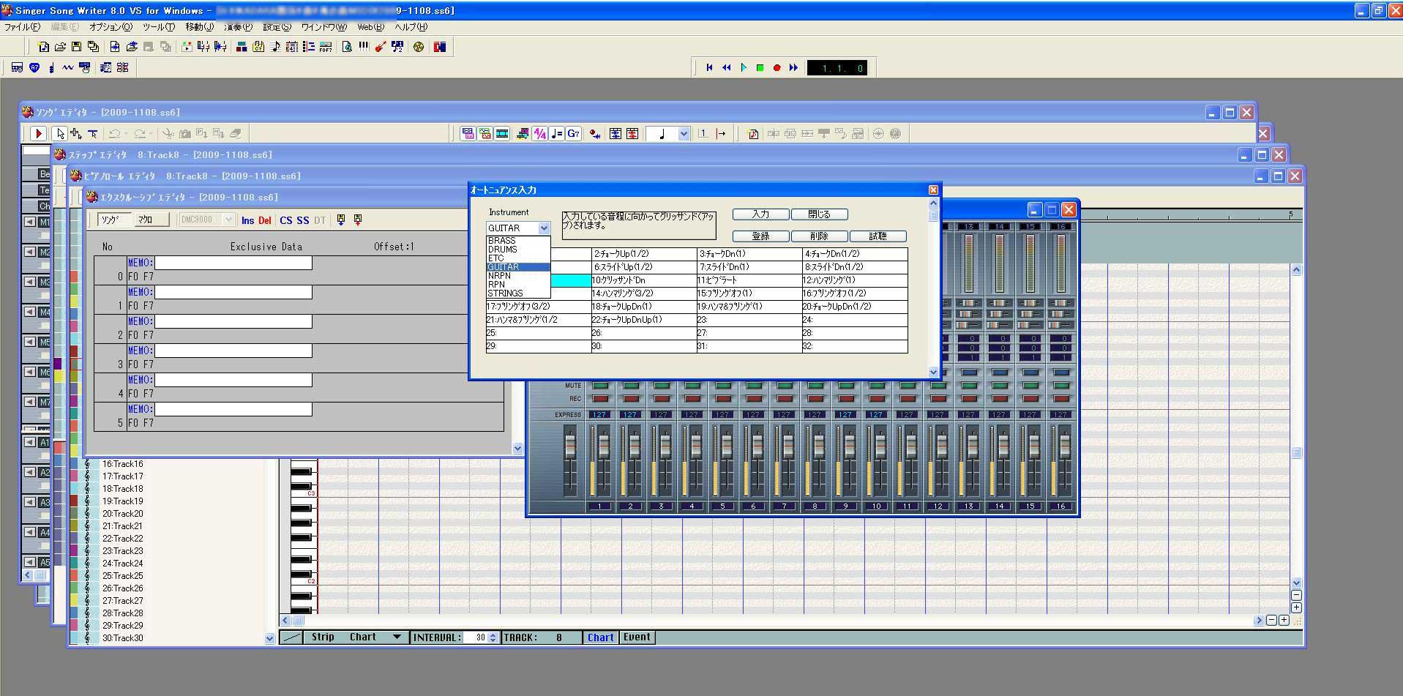1403x696 pixels.
Task: Click the 入力 button in the dialog
Action: (x=761, y=214)
